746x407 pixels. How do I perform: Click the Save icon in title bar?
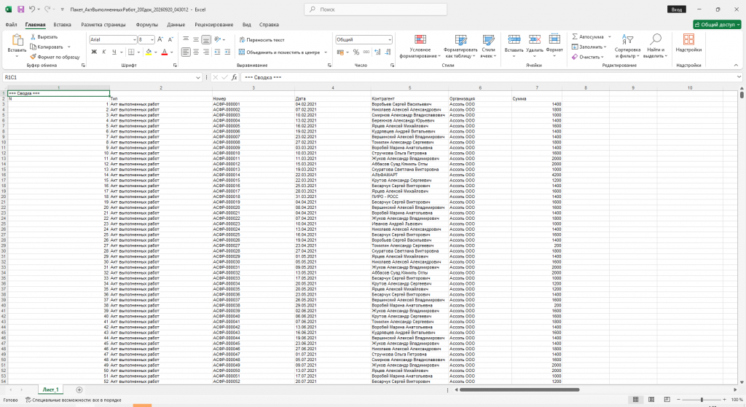pyautogui.click(x=20, y=9)
